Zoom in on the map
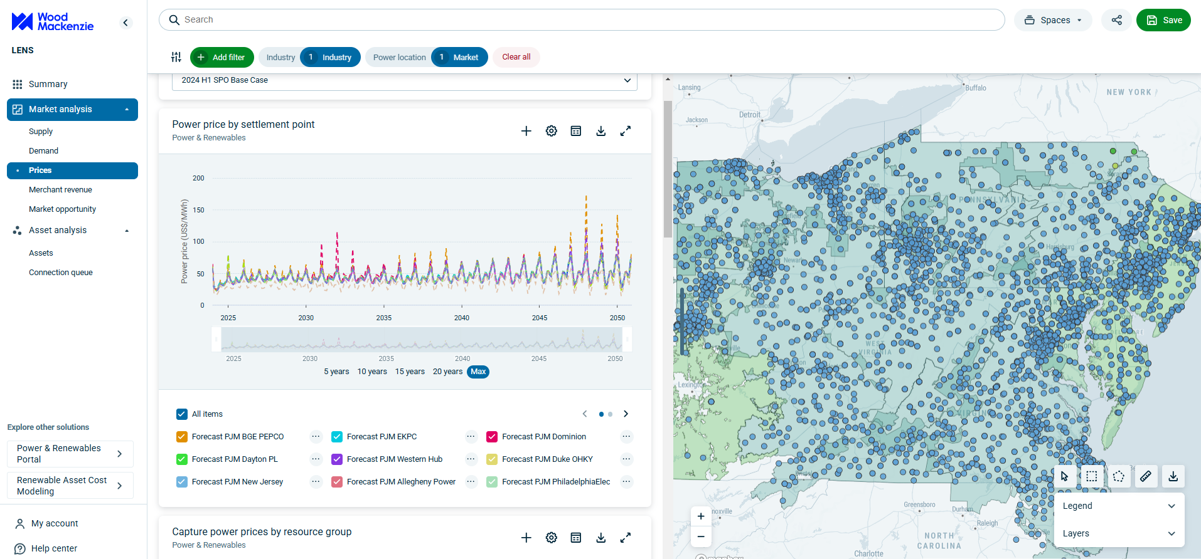Image resolution: width=1201 pixels, height=559 pixels. tap(701, 516)
